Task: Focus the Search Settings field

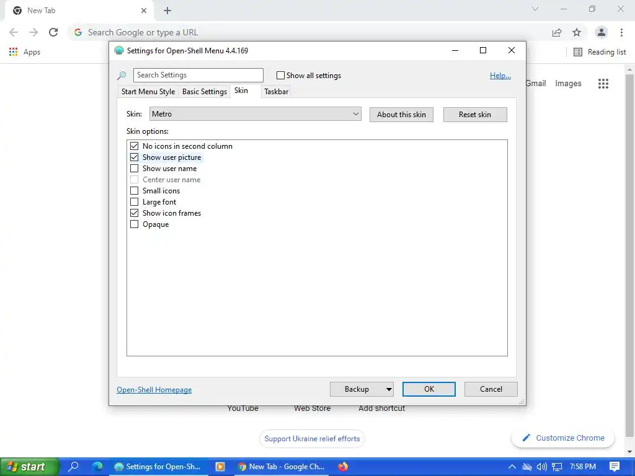Action: click(x=198, y=75)
